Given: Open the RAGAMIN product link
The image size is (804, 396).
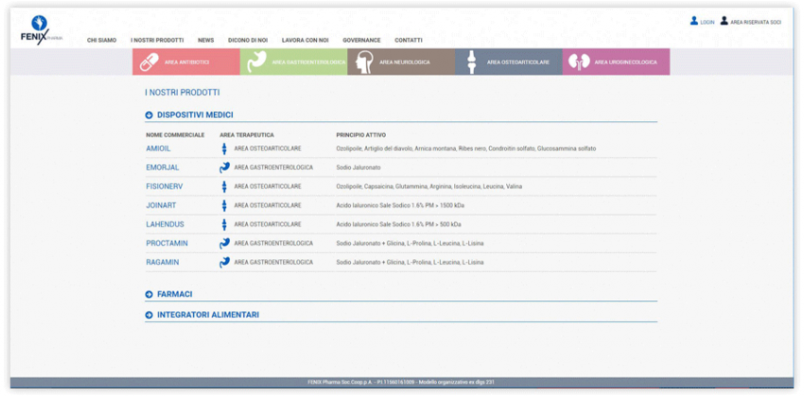Looking at the screenshot, I should click(163, 263).
